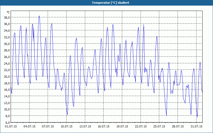The image size is (213, 133).
Task: Click the 31.07.15 date label
Action: [x=196, y=126]
